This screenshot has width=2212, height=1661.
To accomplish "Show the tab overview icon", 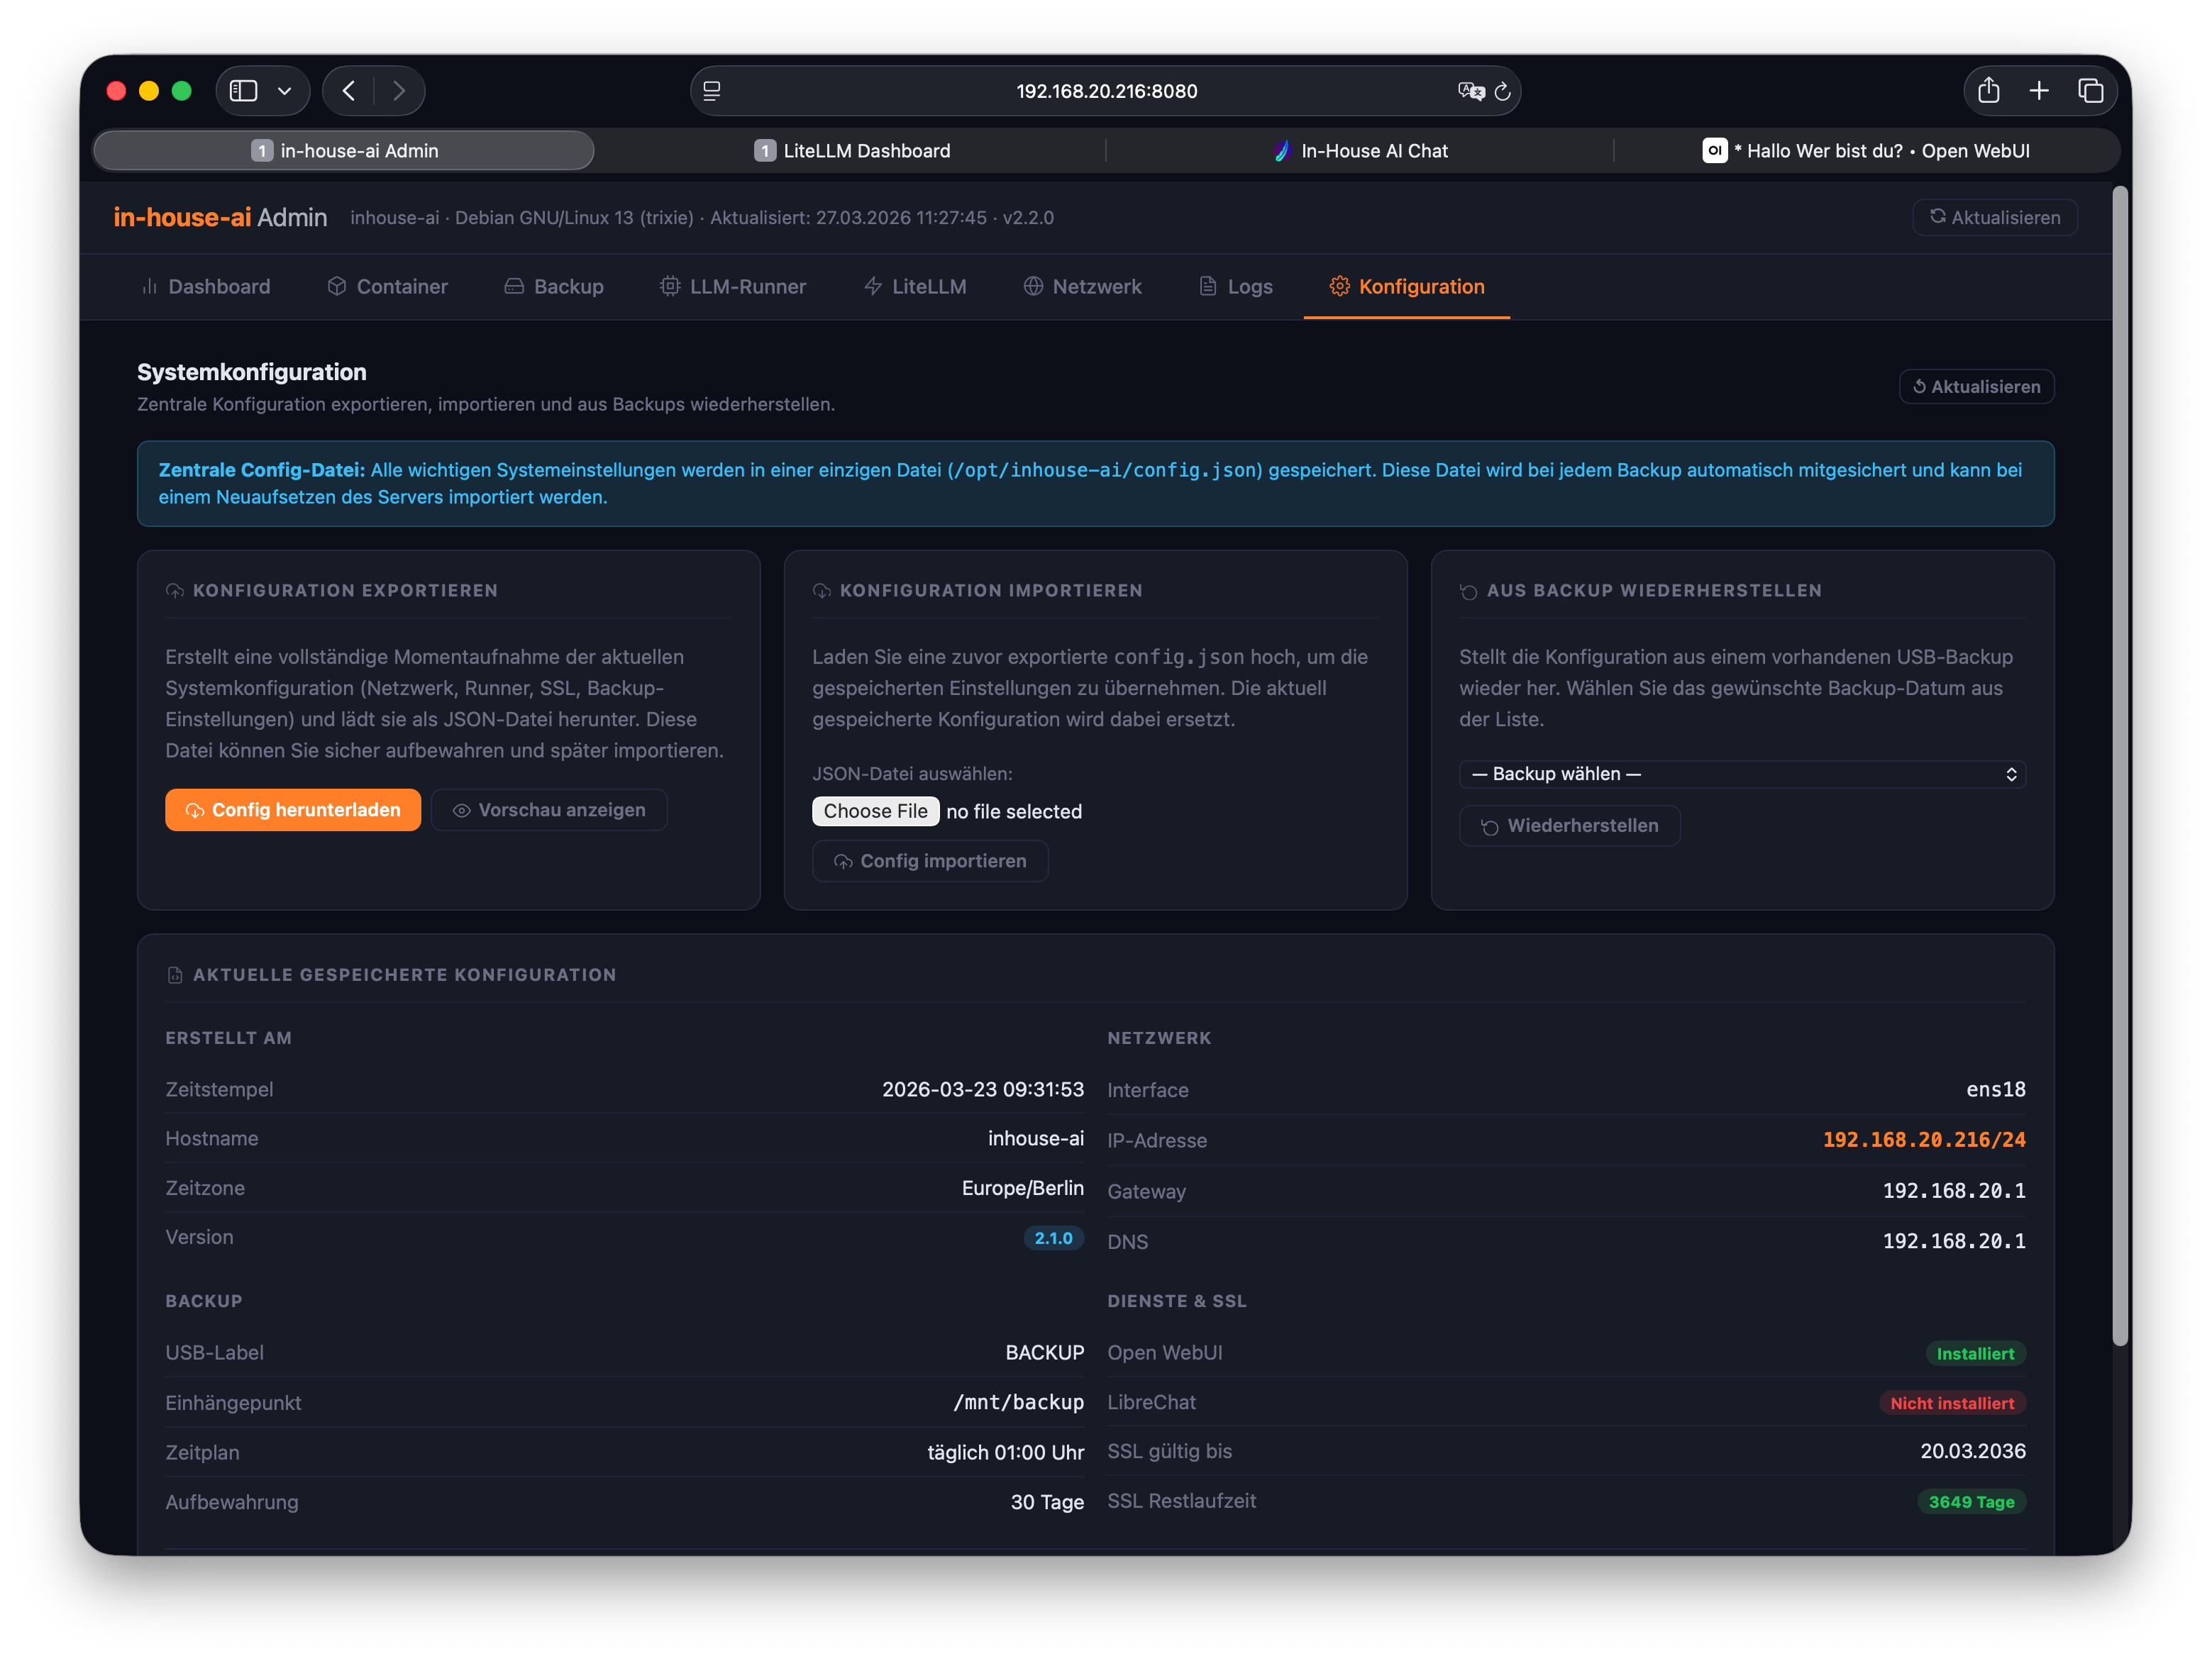I will click(2090, 91).
